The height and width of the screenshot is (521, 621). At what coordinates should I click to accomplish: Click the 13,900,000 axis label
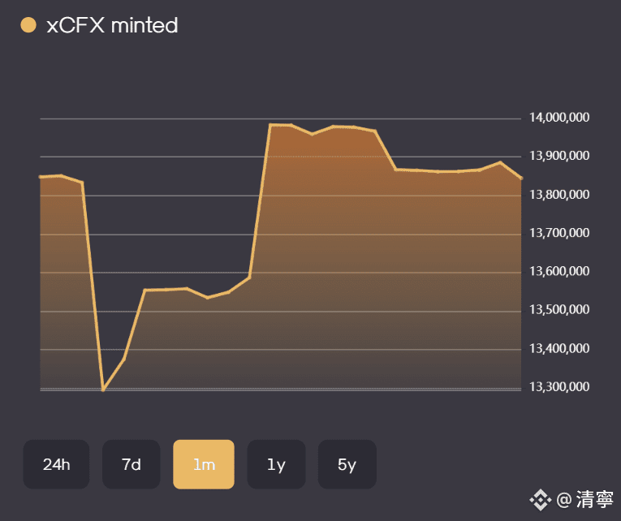click(560, 157)
